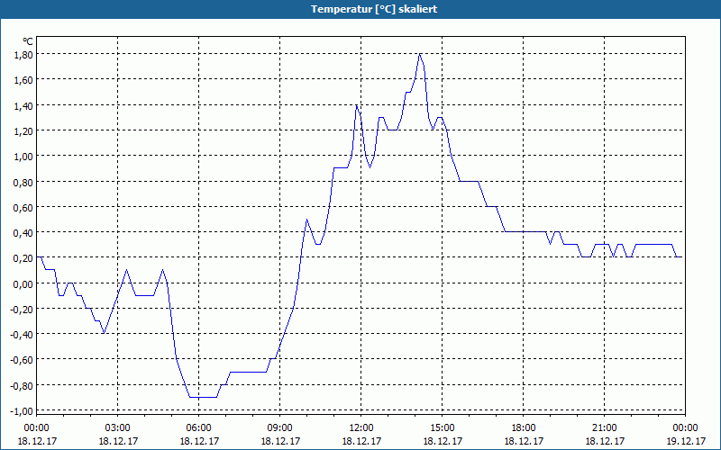Screen dimensions: 721x450
Task: Click the -0,90 minimum plateau of curve
Action: tap(203, 397)
